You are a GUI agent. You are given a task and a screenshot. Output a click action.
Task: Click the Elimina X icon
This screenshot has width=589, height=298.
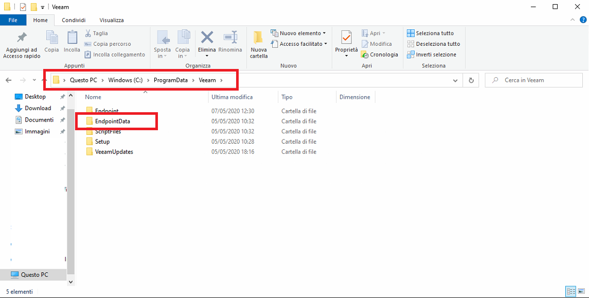point(207,38)
